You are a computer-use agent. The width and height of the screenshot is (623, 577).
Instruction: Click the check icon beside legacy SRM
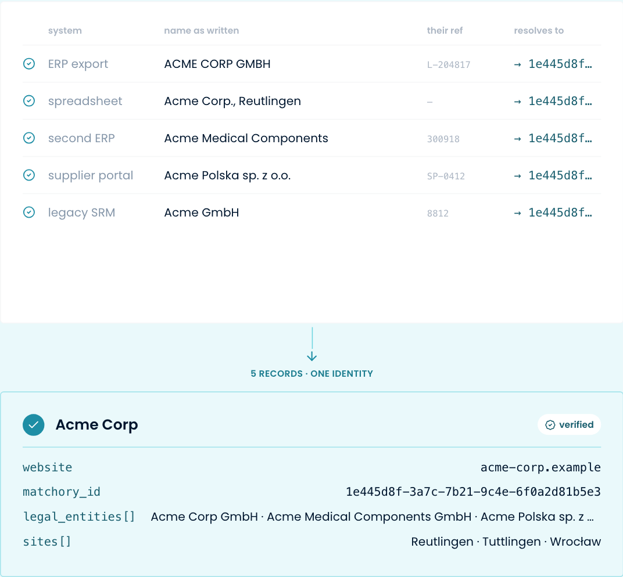click(29, 212)
